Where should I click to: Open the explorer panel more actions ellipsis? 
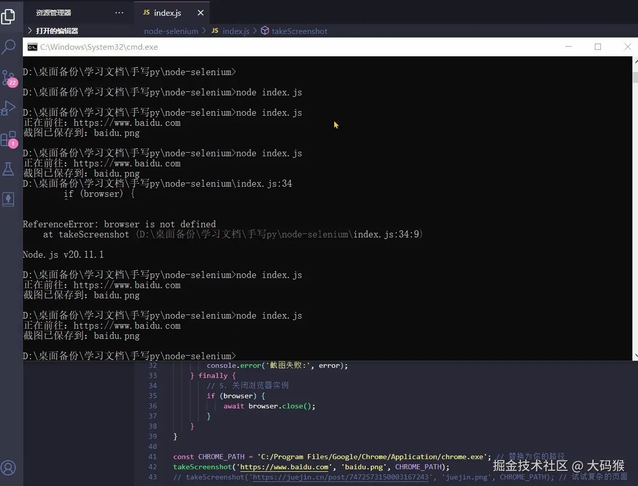pos(119,13)
